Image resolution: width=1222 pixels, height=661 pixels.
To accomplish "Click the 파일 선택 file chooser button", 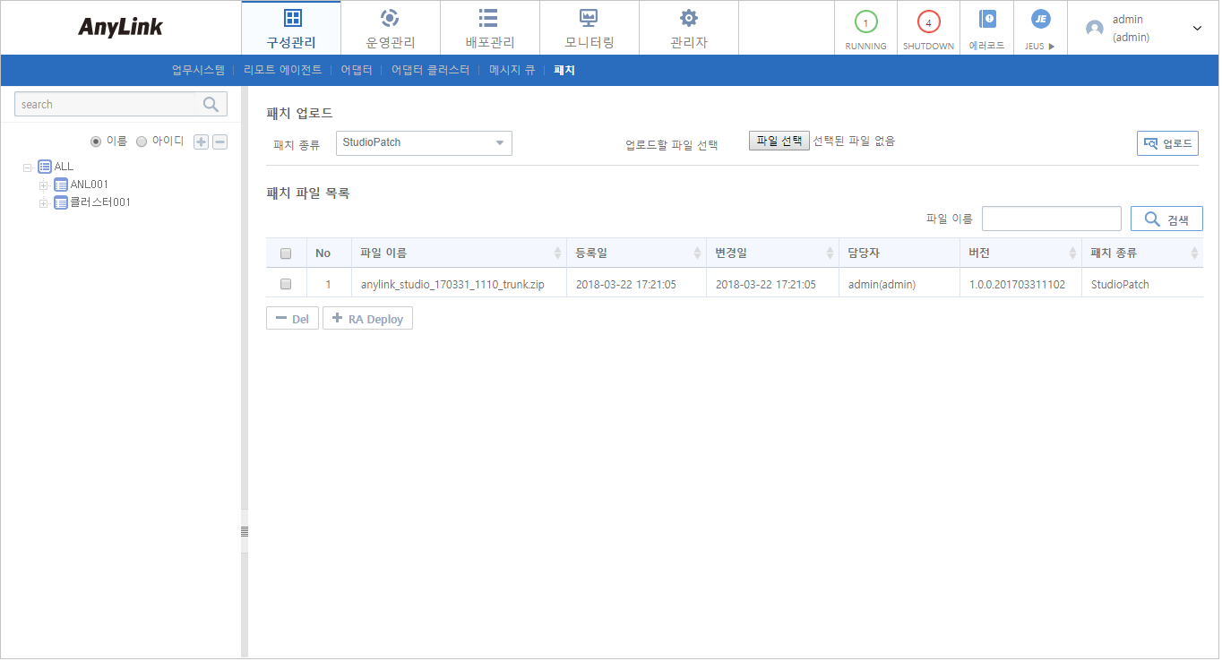I will 779,142.
